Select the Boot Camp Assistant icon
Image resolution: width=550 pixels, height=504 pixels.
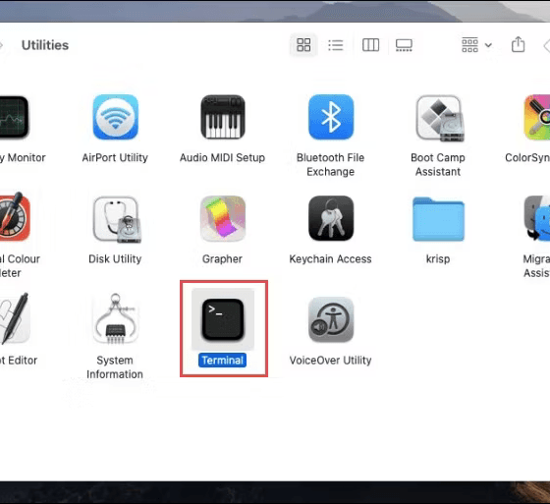(x=440, y=118)
